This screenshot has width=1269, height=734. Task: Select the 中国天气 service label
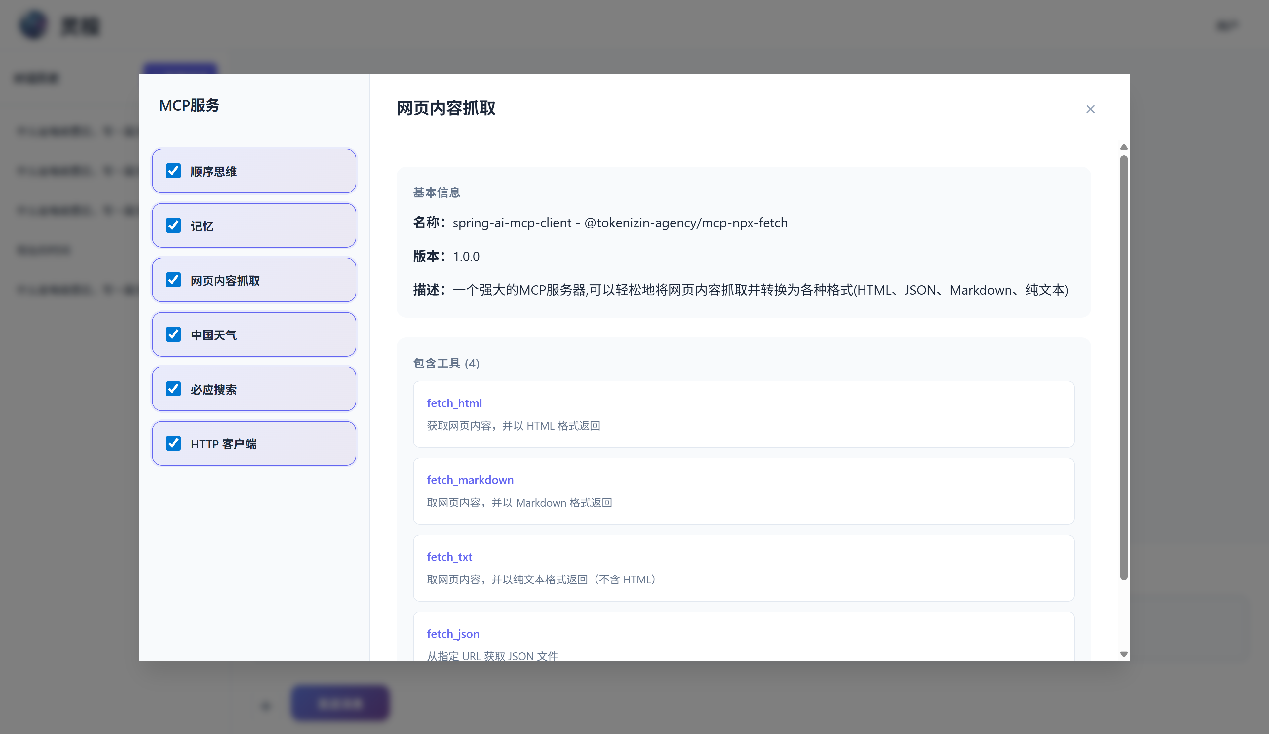click(x=213, y=335)
